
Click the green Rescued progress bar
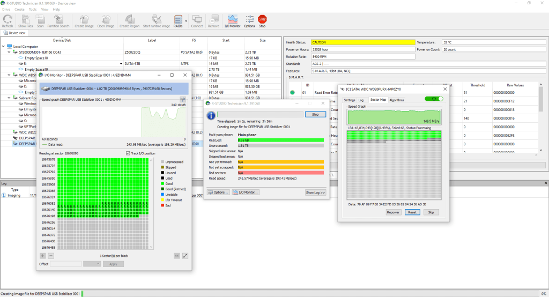(280, 140)
